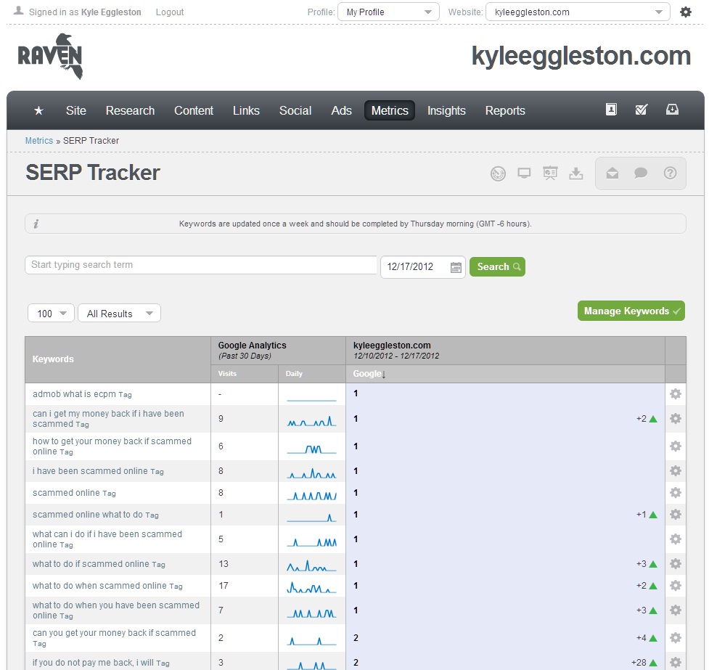Click the Keywords column header
The width and height of the screenshot is (709, 670).
(x=53, y=359)
